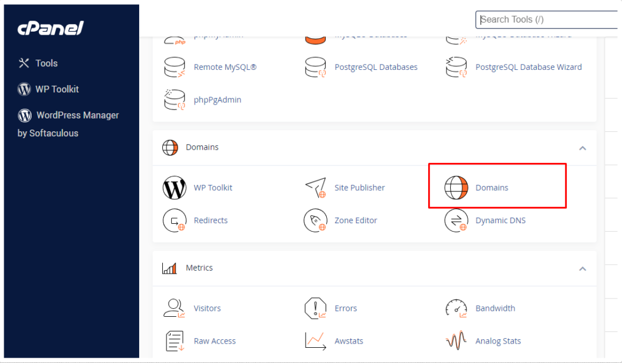622x363 pixels.
Task: Launch PostgreSQL Database Wizard icon
Action: 456,67
